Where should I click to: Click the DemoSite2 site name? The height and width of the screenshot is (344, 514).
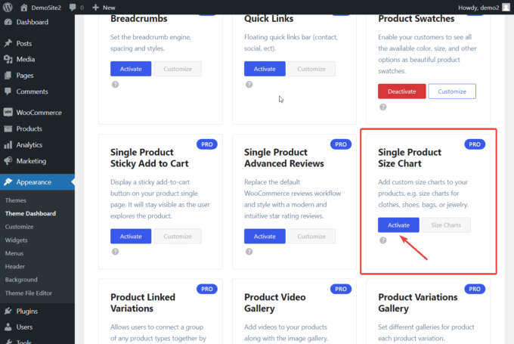(x=46, y=8)
